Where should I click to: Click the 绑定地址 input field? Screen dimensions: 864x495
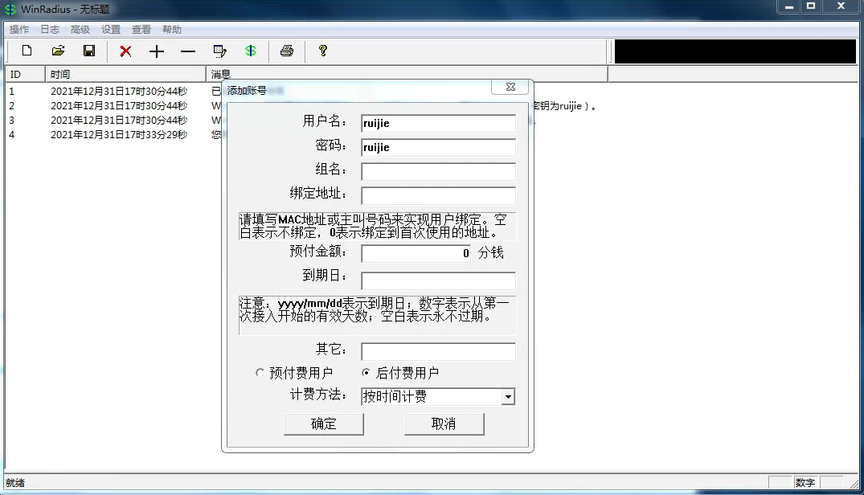click(438, 195)
